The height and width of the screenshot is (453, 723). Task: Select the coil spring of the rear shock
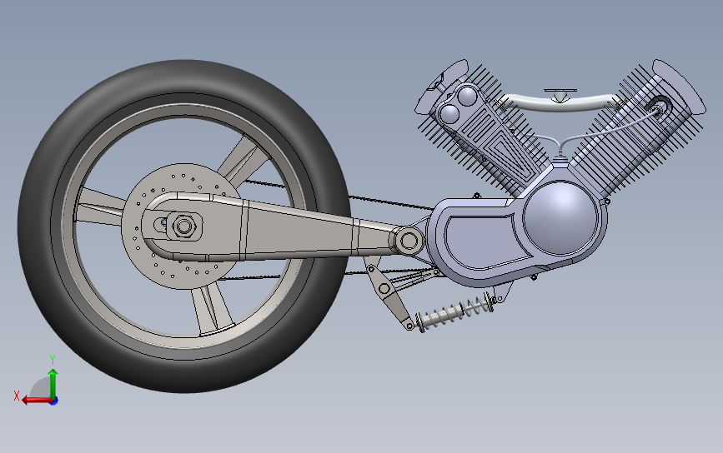(454, 313)
